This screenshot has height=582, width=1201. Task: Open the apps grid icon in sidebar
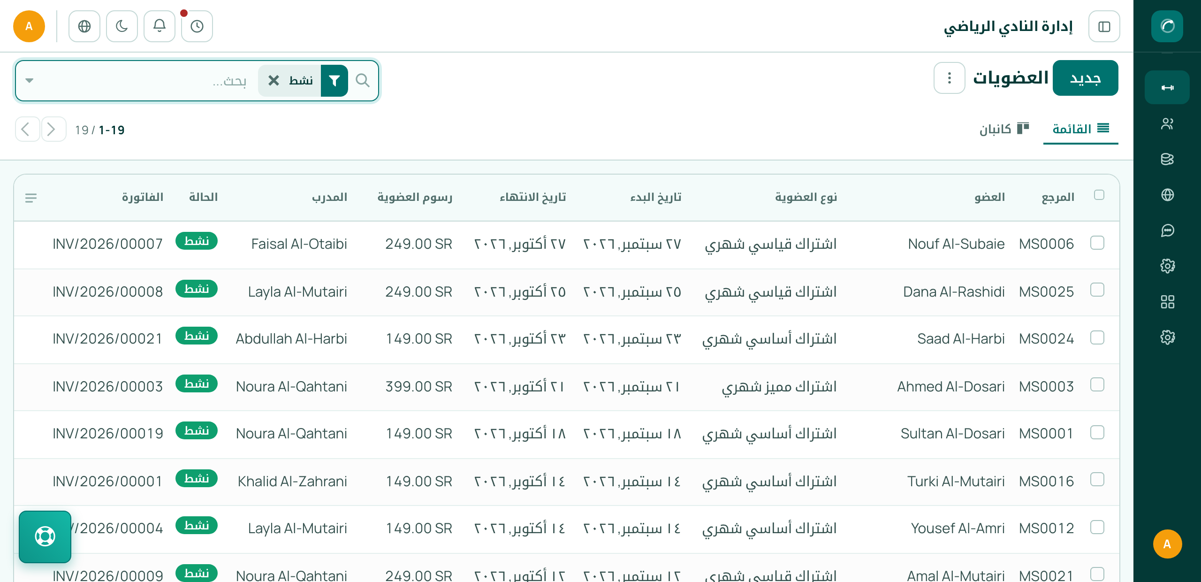point(1167,302)
